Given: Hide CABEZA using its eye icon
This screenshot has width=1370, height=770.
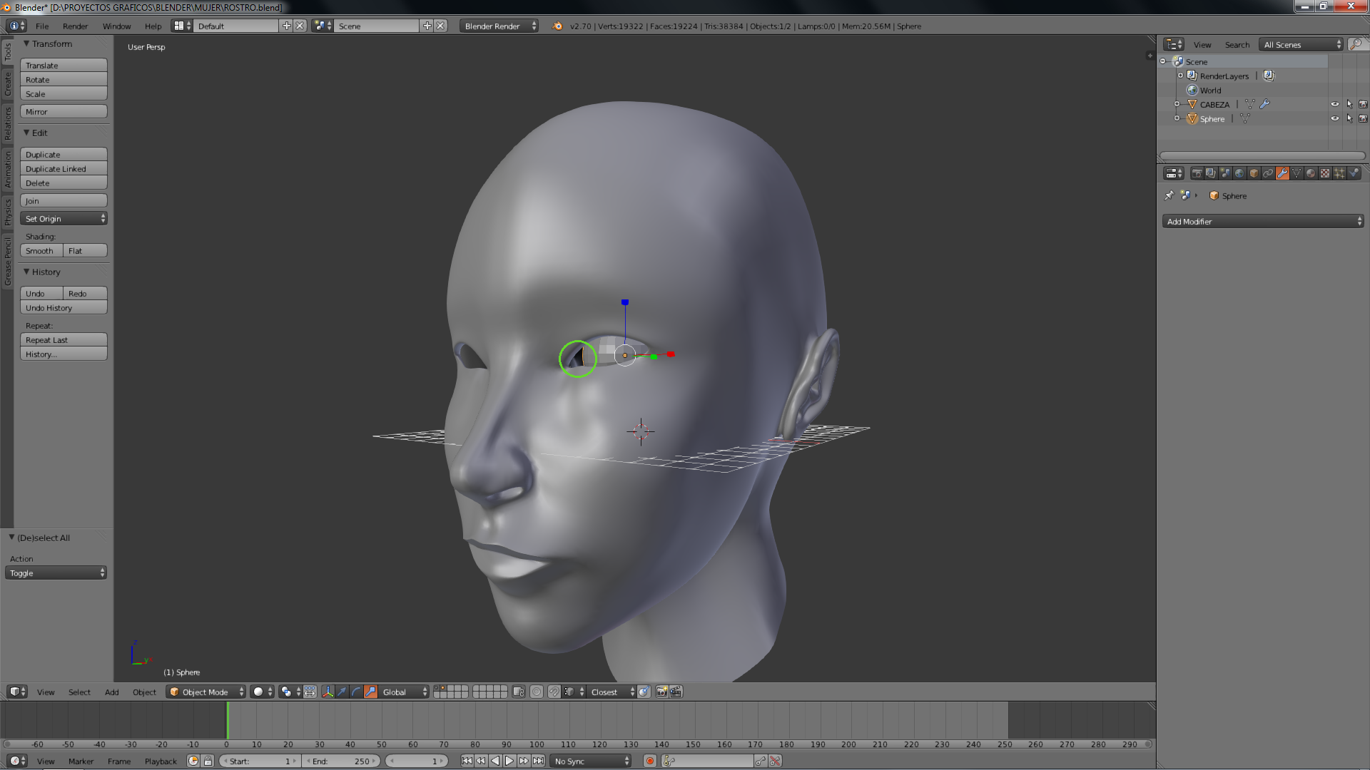Looking at the screenshot, I should 1335,104.
